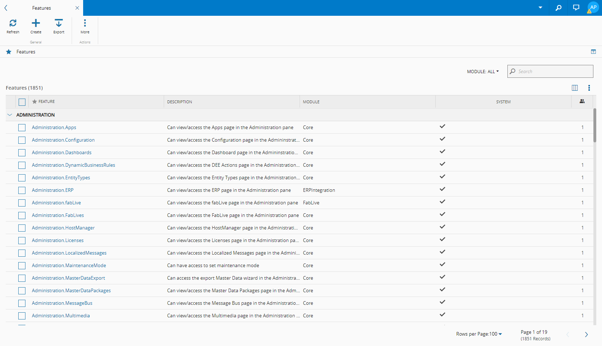Check the Administration.ERP row checkbox
The width and height of the screenshot is (602, 346).
tap(22, 190)
